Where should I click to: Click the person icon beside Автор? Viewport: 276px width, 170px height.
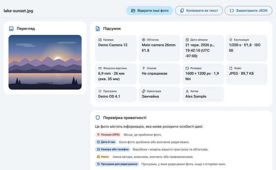pyautogui.click(x=187, y=91)
